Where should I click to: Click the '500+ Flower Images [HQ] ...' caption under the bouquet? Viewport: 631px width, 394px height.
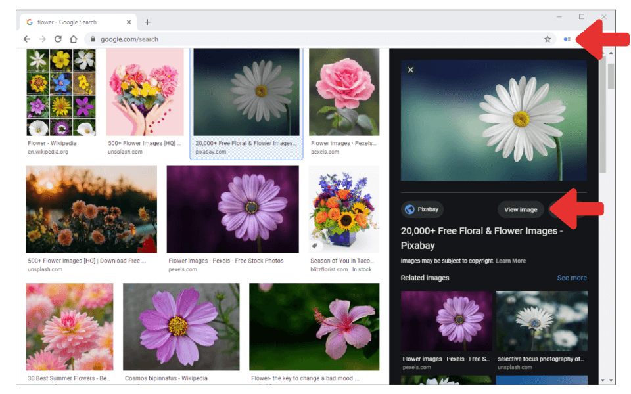pyautogui.click(x=145, y=143)
